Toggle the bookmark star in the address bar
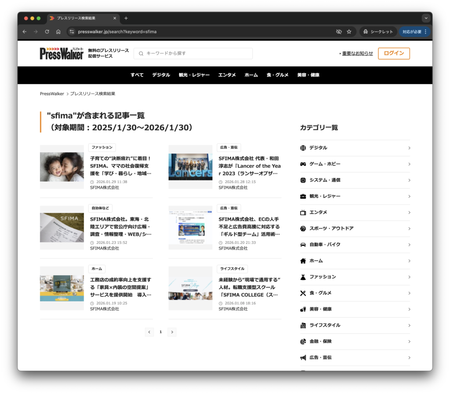This screenshot has height=394, width=450. coord(349,31)
